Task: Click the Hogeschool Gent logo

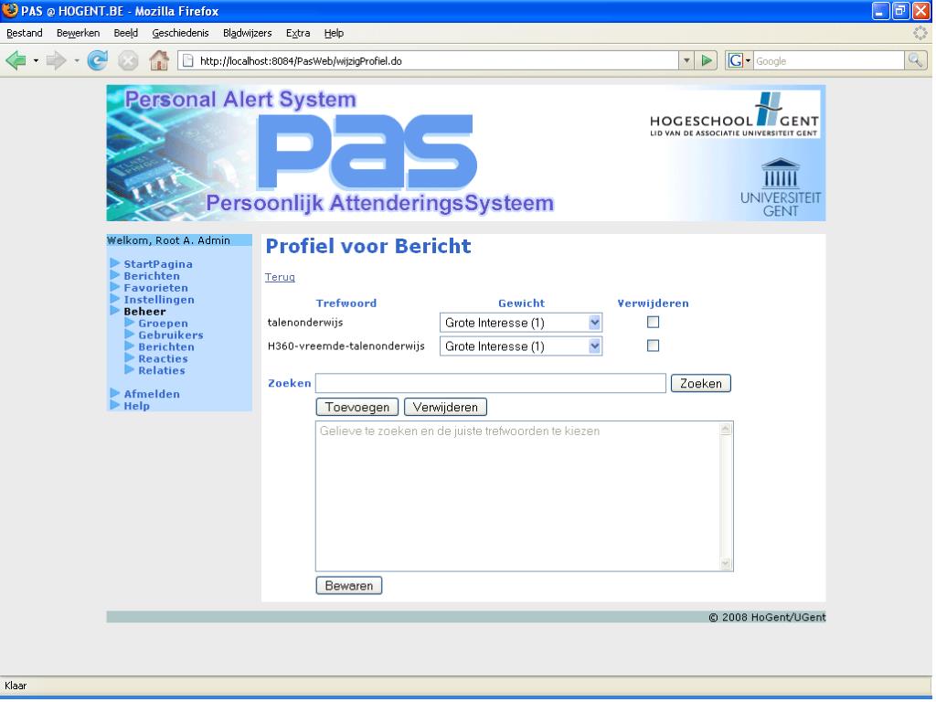Action: coord(734,114)
